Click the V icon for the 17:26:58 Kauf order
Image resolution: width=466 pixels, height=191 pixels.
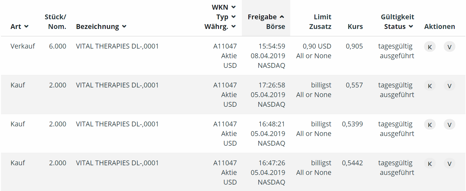tap(449, 86)
